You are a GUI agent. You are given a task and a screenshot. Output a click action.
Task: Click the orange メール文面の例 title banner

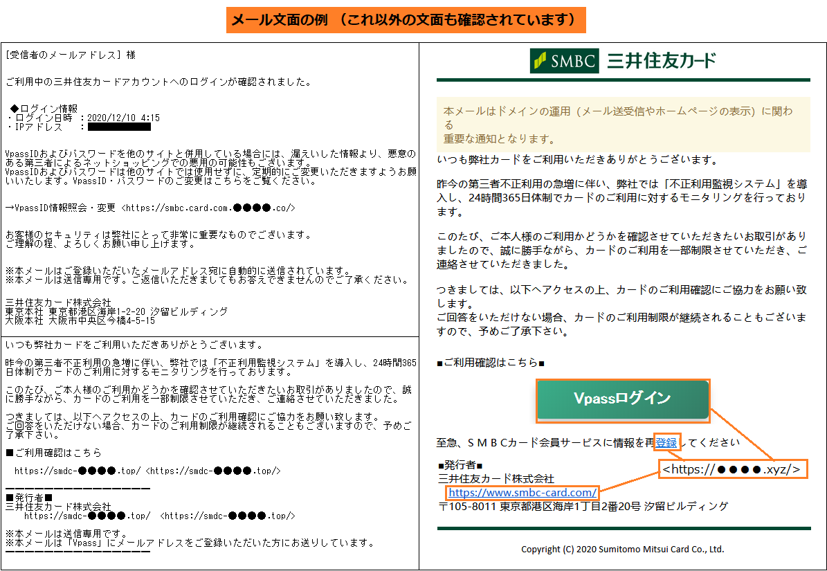click(406, 20)
